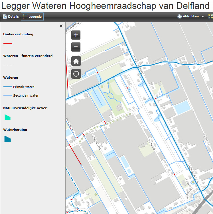Screen dimensions: 213x214
Task: Zoom out with the minus button
Action: [x=76, y=47]
